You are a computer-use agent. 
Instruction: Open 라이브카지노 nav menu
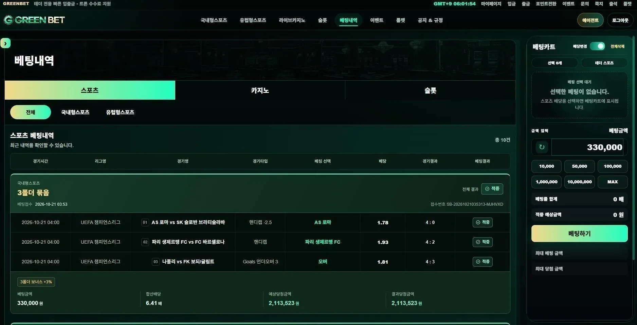292,20
